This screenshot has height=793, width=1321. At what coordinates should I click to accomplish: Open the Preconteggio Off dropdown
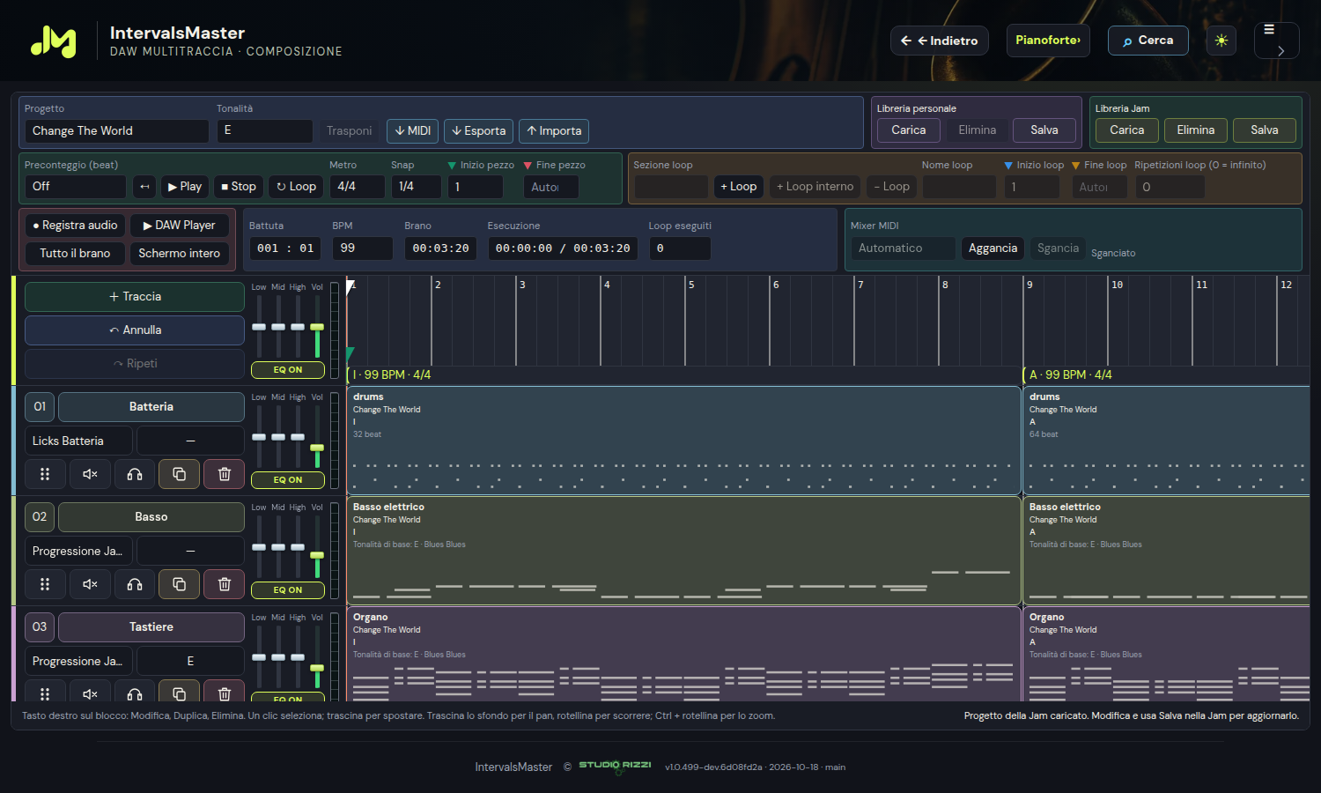pos(76,187)
